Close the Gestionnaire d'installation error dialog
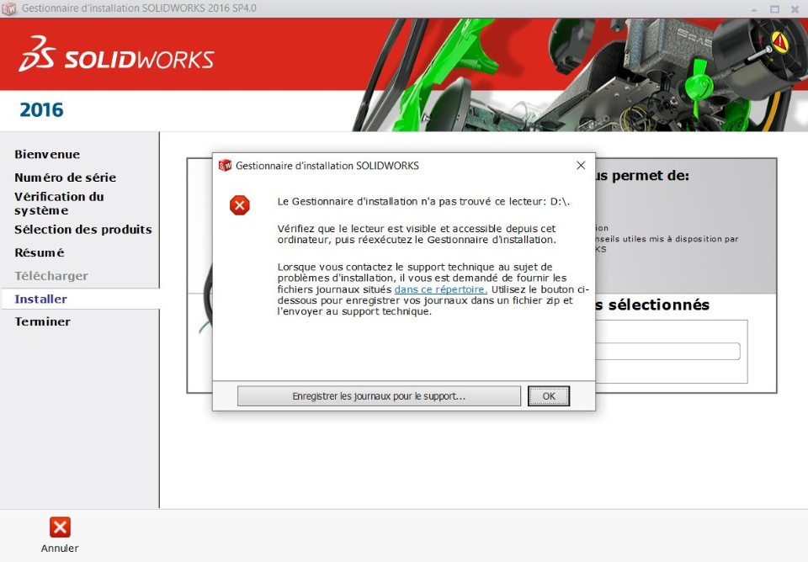Viewport: 808px width, 562px height. (581, 166)
